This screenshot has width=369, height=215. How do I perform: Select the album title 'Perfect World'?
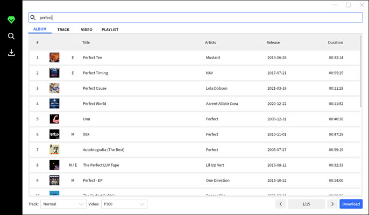click(94, 104)
